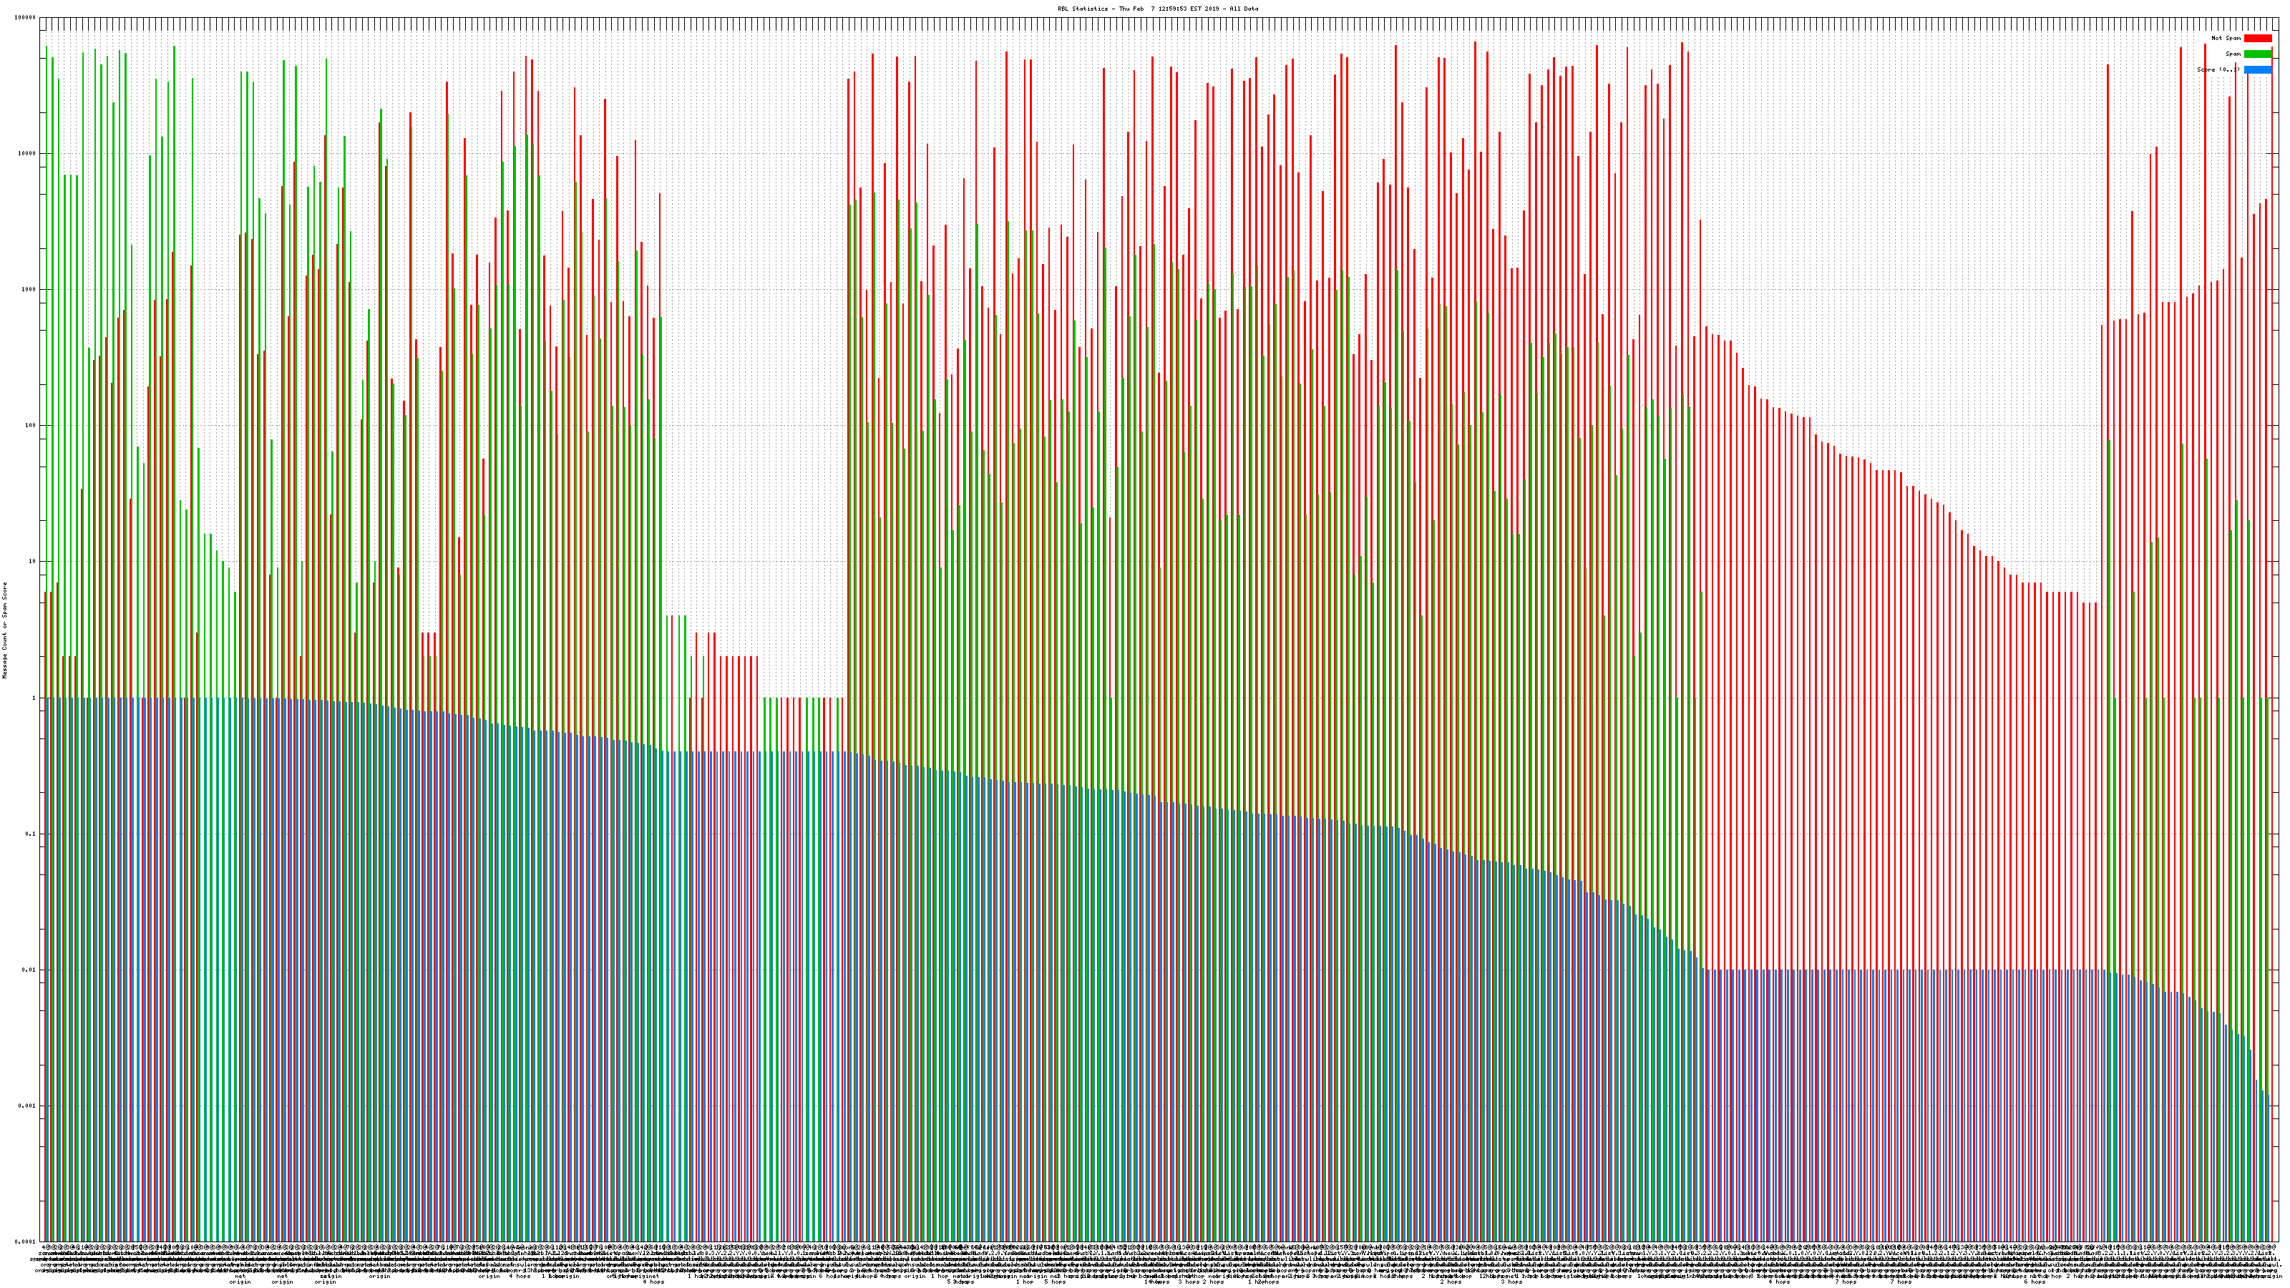Click the 0.001 y-axis tick label
The image size is (2290, 1288).
pyautogui.click(x=28, y=1106)
